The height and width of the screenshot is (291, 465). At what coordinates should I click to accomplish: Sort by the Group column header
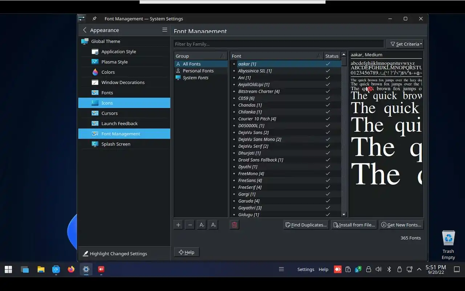coord(201,56)
